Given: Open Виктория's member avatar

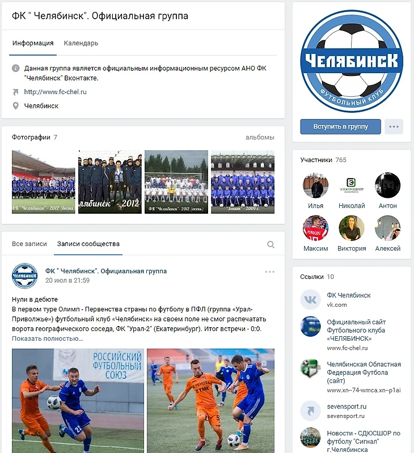Looking at the screenshot, I should click(352, 228).
